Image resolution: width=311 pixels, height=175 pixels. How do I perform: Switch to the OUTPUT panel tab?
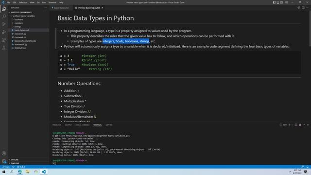click(x=68, y=125)
